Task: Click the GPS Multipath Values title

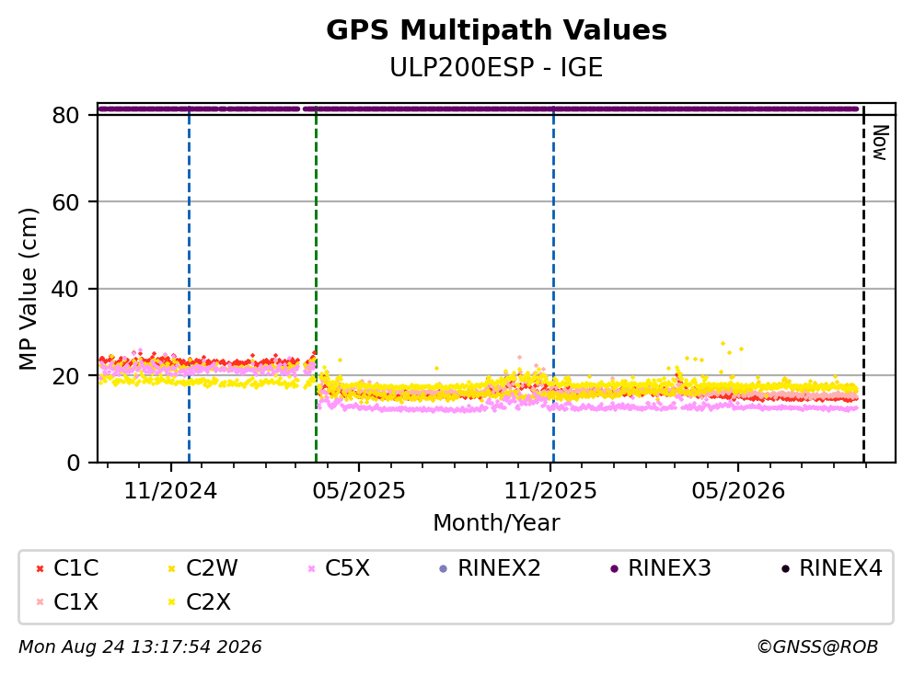Action: (x=496, y=30)
